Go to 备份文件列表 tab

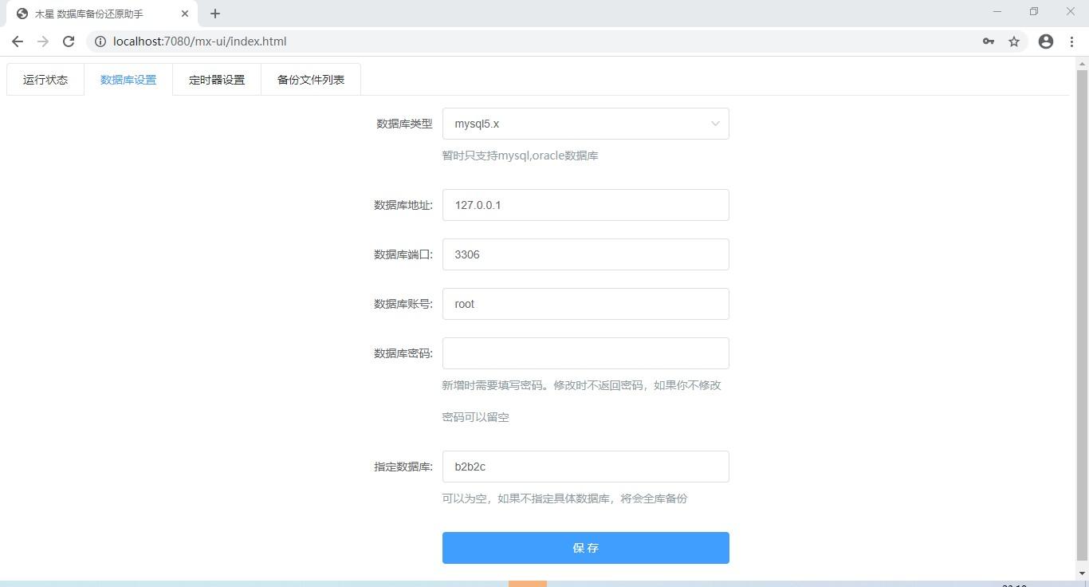(x=311, y=80)
